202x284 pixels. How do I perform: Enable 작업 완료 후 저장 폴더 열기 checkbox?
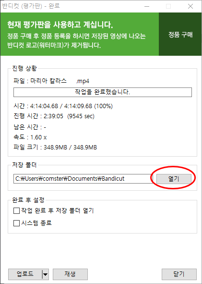pos(17,210)
